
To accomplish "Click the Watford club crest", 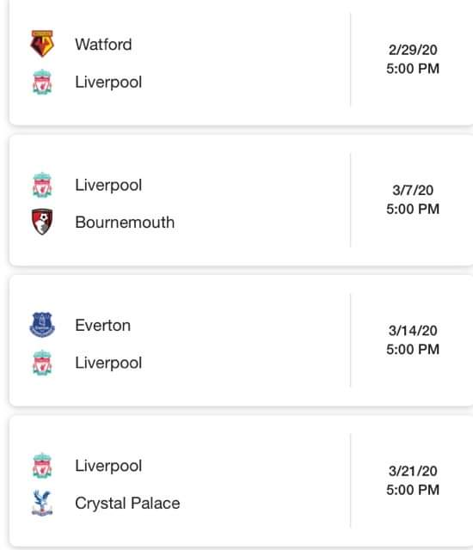I will [42, 44].
